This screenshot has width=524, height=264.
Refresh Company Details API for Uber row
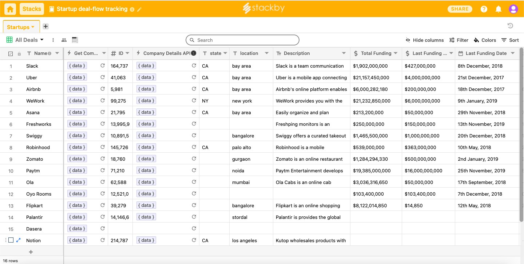tap(194, 77)
